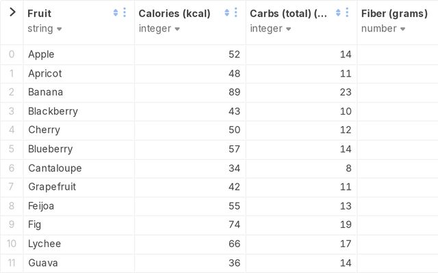Sort the Carbs (total) column
Image resolution: width=438 pixels, height=273 pixels.
(339, 13)
